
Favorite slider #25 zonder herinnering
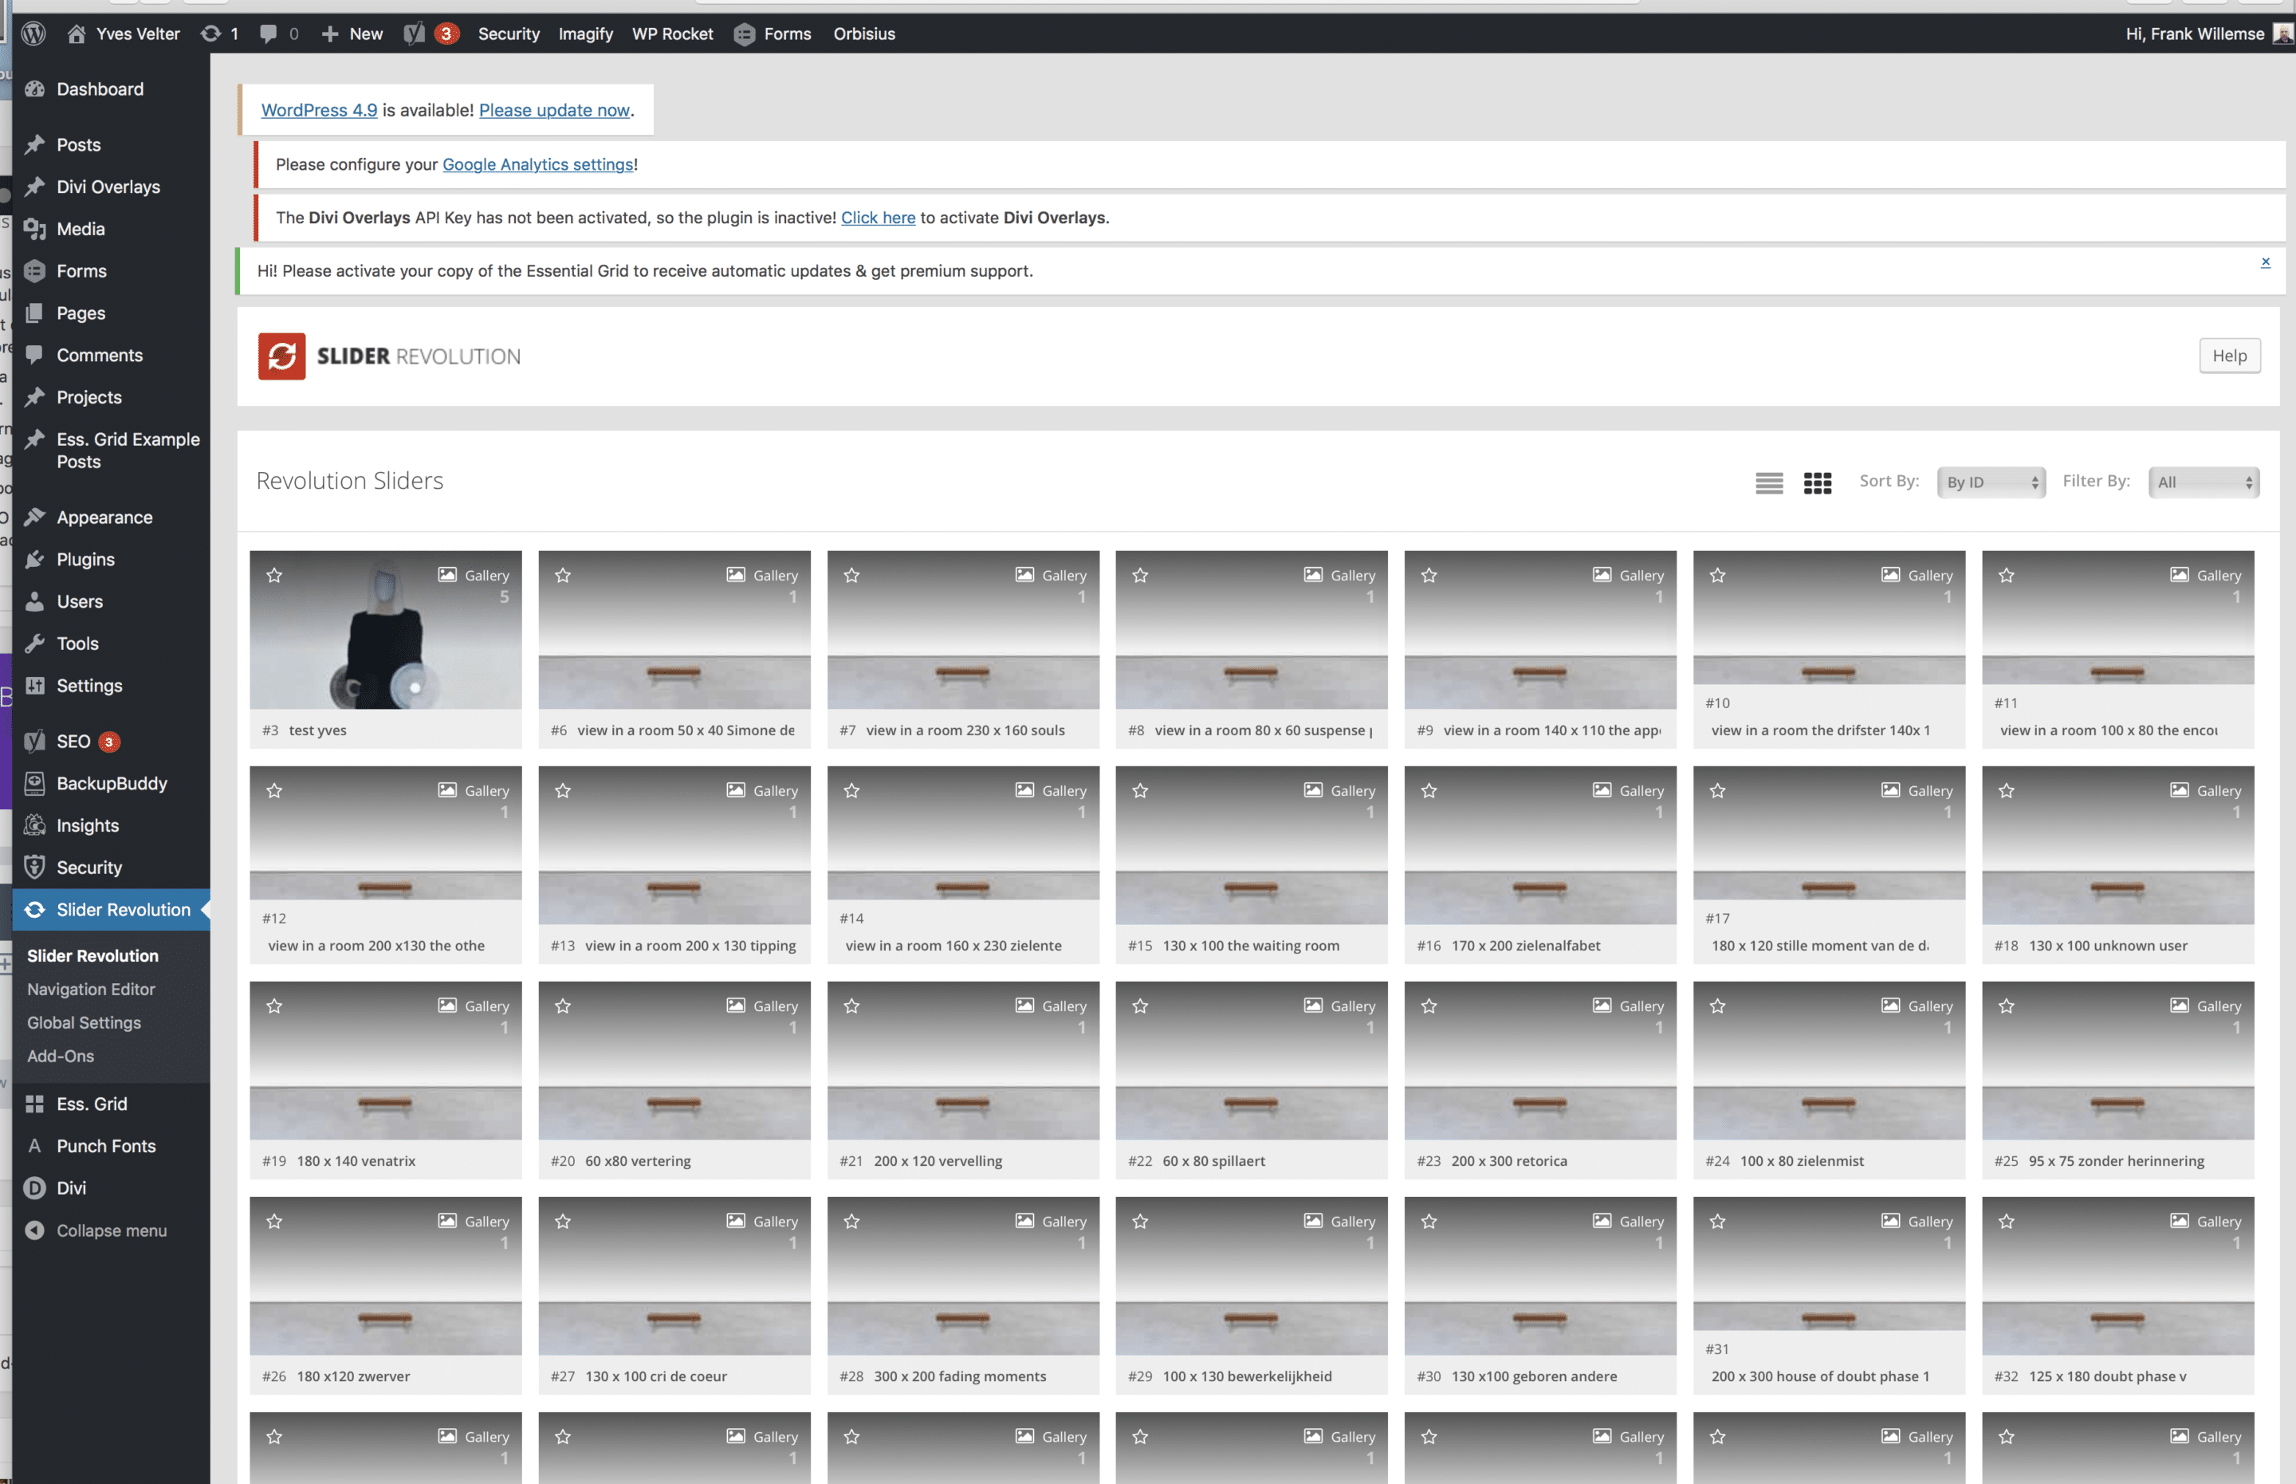pyautogui.click(x=2006, y=1006)
